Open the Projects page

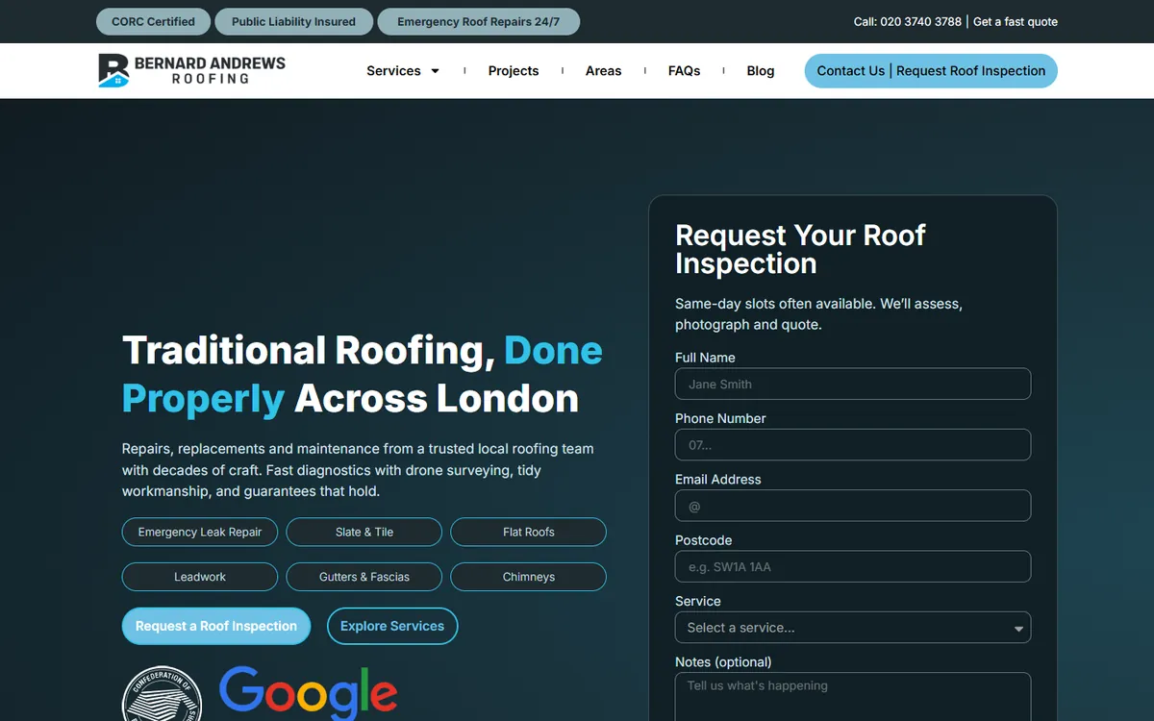tap(514, 71)
